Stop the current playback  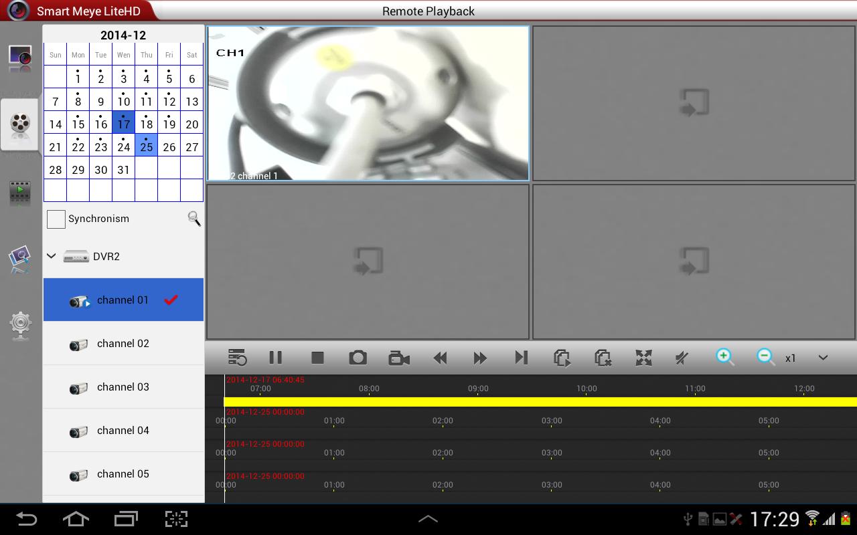coord(316,358)
